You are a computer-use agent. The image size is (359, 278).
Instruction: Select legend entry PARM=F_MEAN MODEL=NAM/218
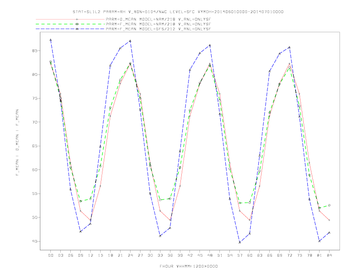158,24
